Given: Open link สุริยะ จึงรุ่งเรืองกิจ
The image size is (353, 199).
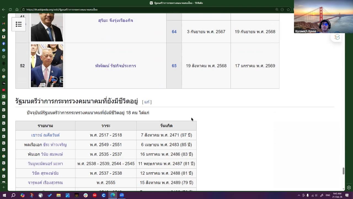Looking at the screenshot, I should pos(116,20).
